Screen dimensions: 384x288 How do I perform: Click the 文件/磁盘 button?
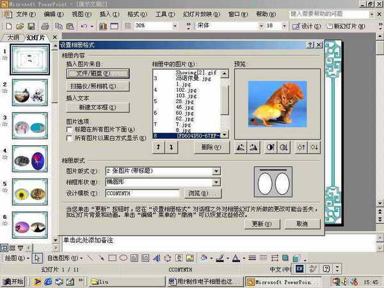tap(97, 74)
